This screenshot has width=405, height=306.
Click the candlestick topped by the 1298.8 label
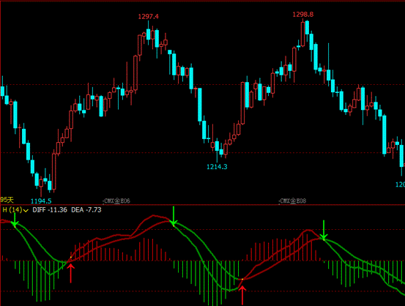coord(302,33)
